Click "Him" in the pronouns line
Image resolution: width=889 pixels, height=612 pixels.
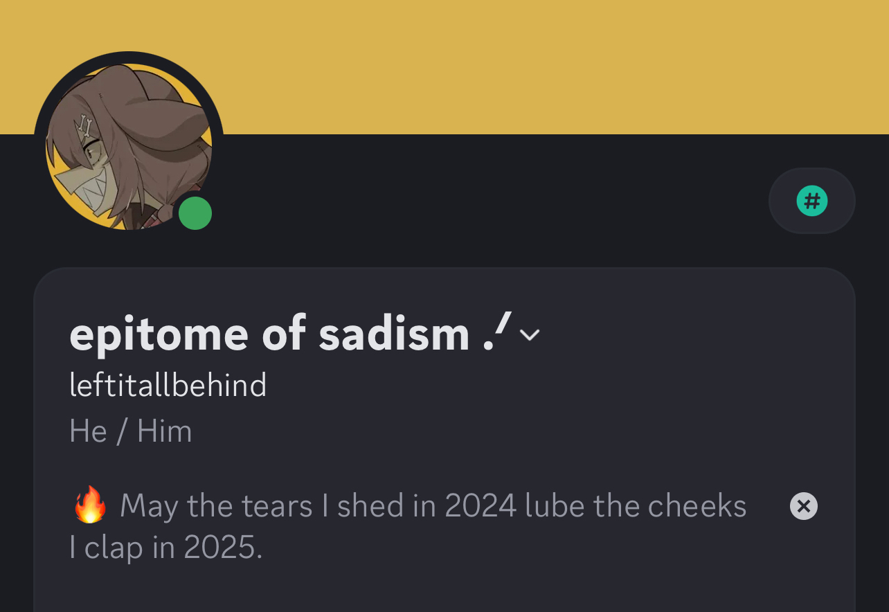tap(164, 431)
